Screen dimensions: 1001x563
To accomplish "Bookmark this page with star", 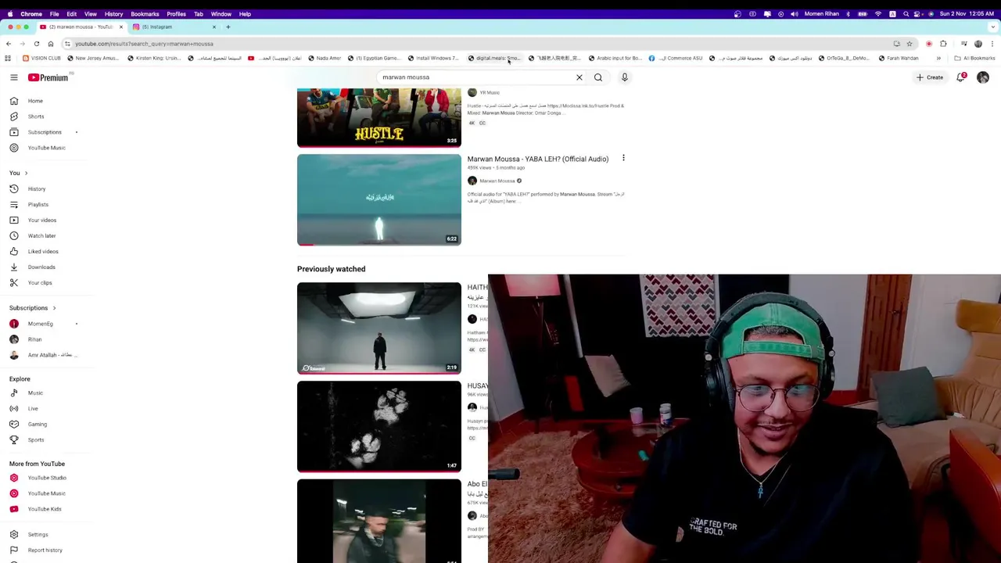I will pos(910,44).
